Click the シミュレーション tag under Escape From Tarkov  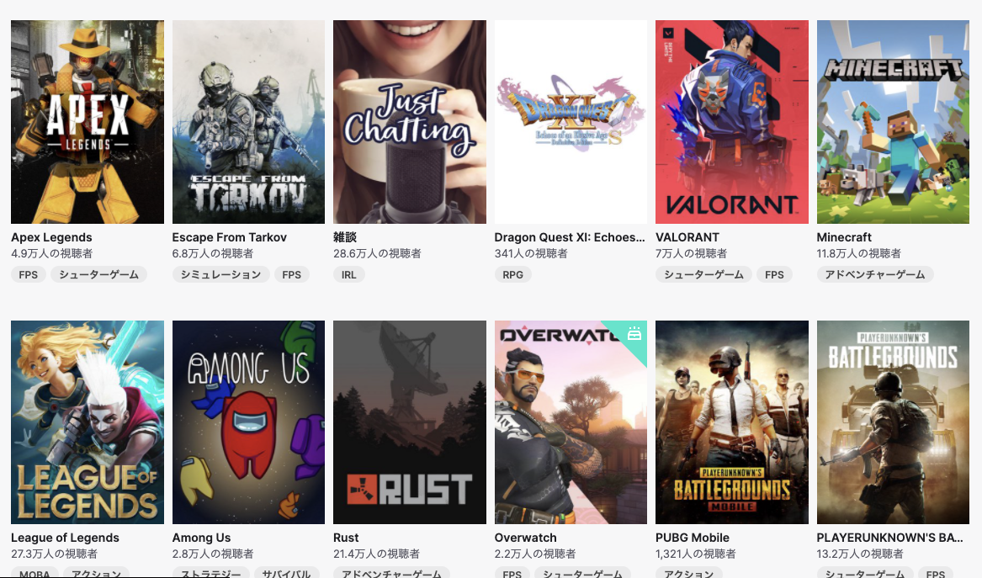(220, 274)
